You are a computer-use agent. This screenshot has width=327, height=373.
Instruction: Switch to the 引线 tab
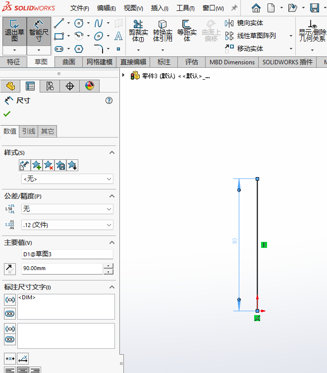pyautogui.click(x=29, y=131)
